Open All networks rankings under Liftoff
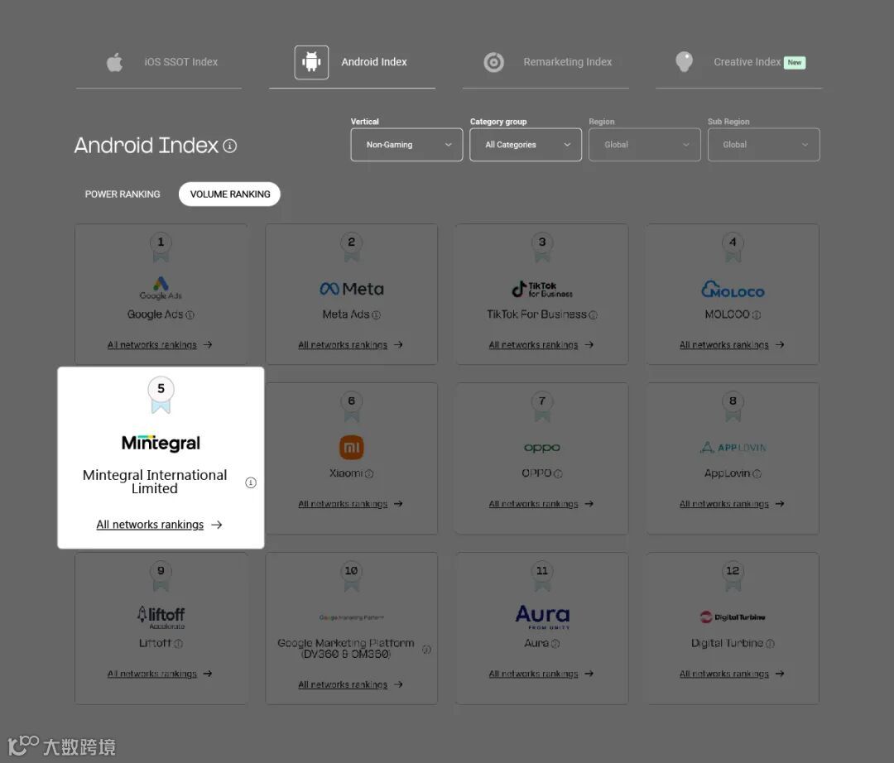The height and width of the screenshot is (763, 894). pos(160,674)
